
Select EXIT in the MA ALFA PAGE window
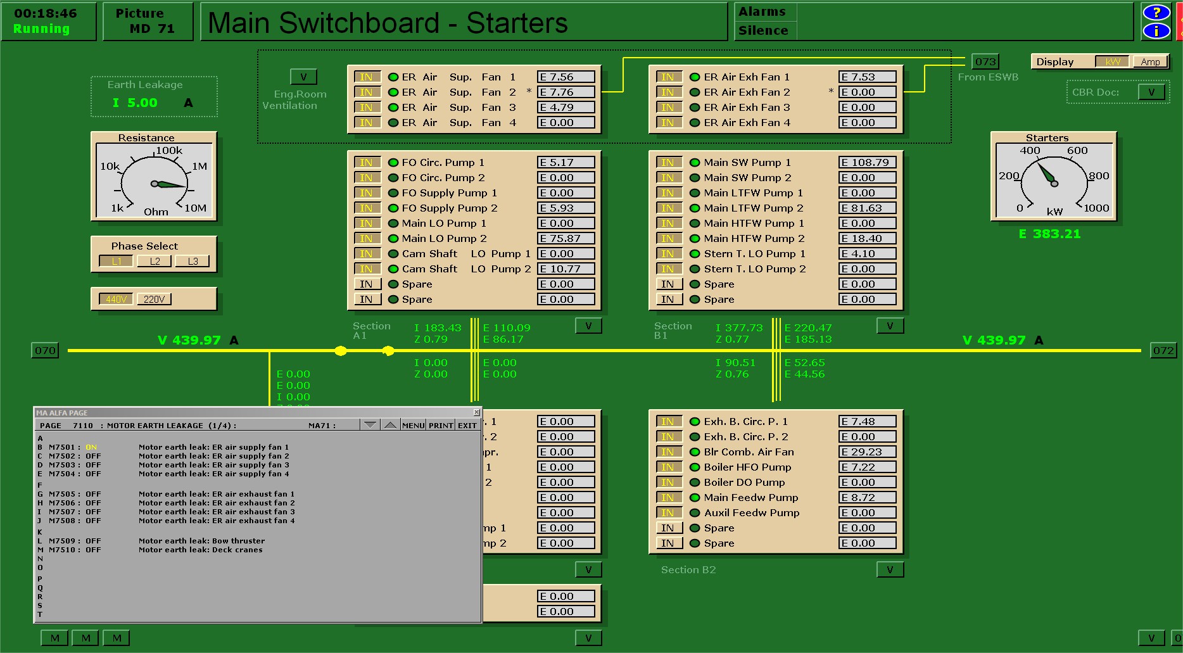tap(467, 425)
